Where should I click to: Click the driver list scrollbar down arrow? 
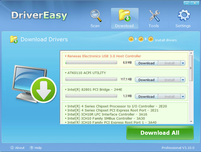[x=191, y=121]
